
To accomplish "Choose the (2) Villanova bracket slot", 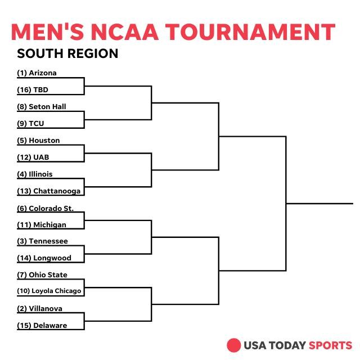I will (x=39, y=308).
